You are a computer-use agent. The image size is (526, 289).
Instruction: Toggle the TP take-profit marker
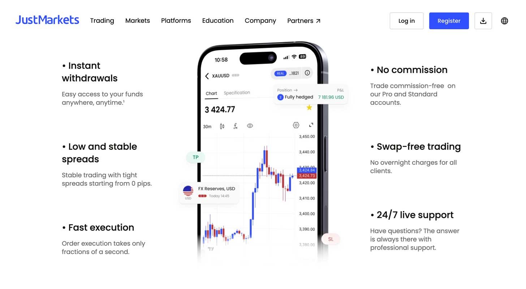195,157
